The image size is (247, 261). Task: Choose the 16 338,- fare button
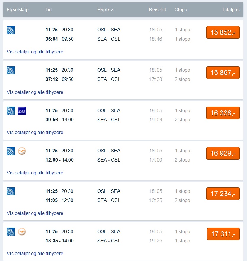(x=223, y=113)
